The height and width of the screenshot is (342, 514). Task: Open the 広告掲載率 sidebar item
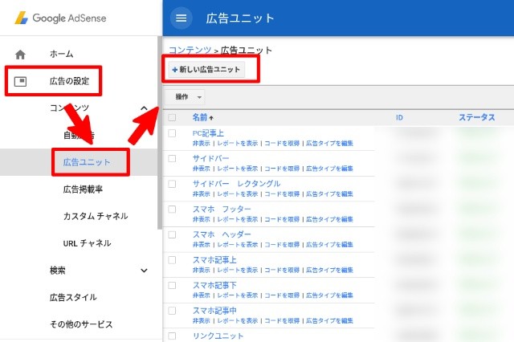(x=83, y=189)
